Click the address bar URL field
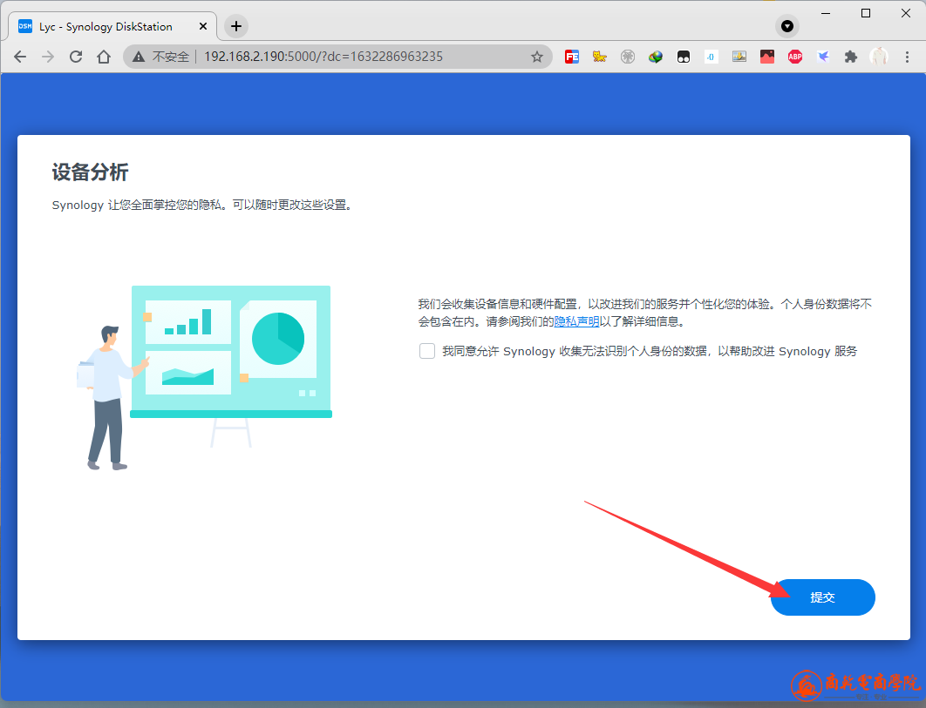Screen dimensions: 926x708 point(349,57)
